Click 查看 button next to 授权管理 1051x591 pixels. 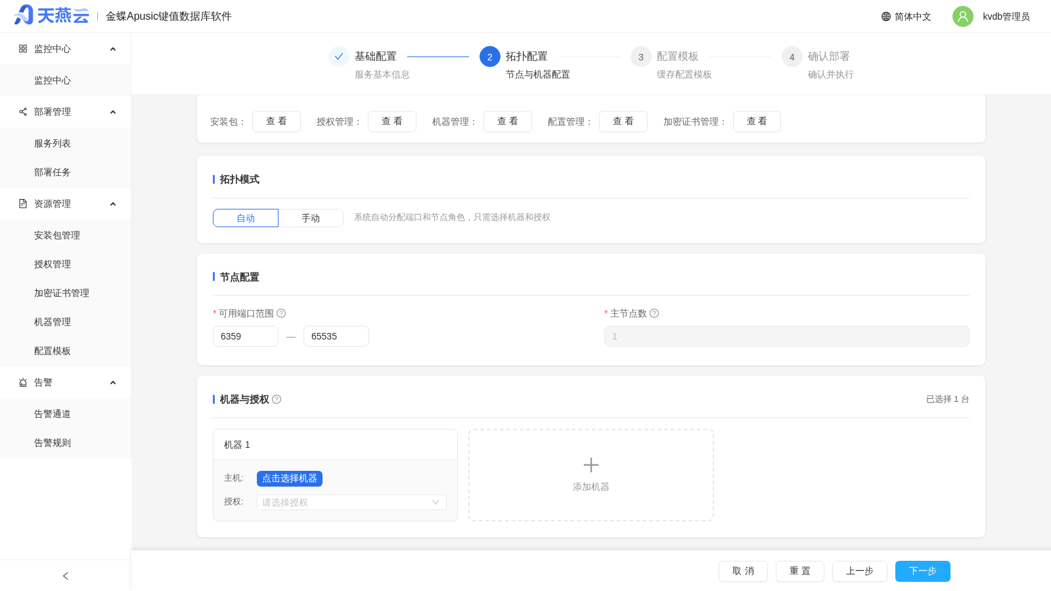click(392, 121)
